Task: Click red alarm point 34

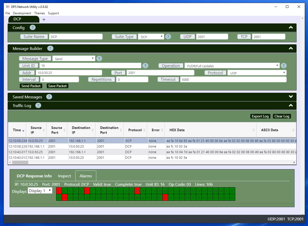Action: (x=65, y=197)
